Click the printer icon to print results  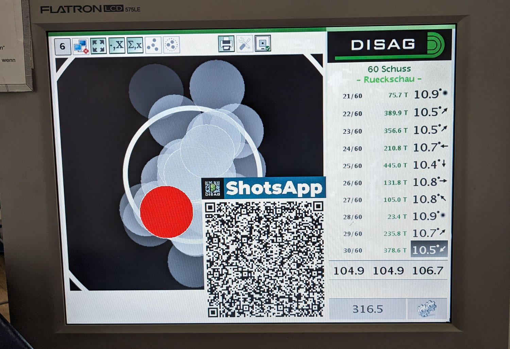(226, 44)
